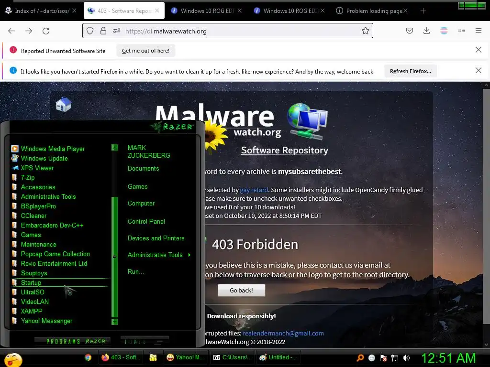Screen dimensions: 490x367
Task: Click the Refresh Firefox... button
Action: click(x=410, y=71)
